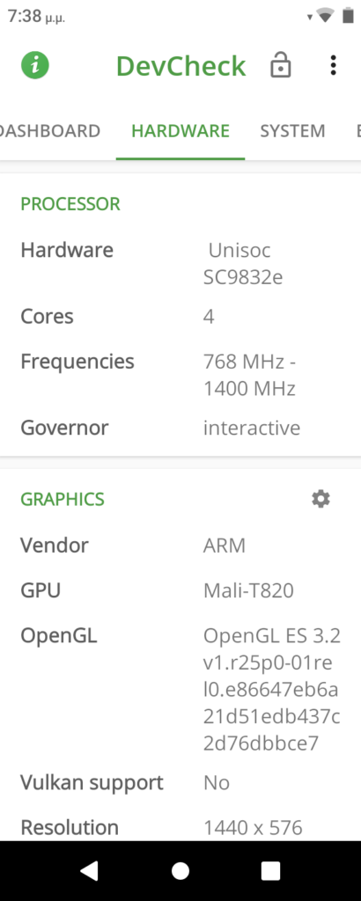Tap the Governor interactive value

click(252, 428)
